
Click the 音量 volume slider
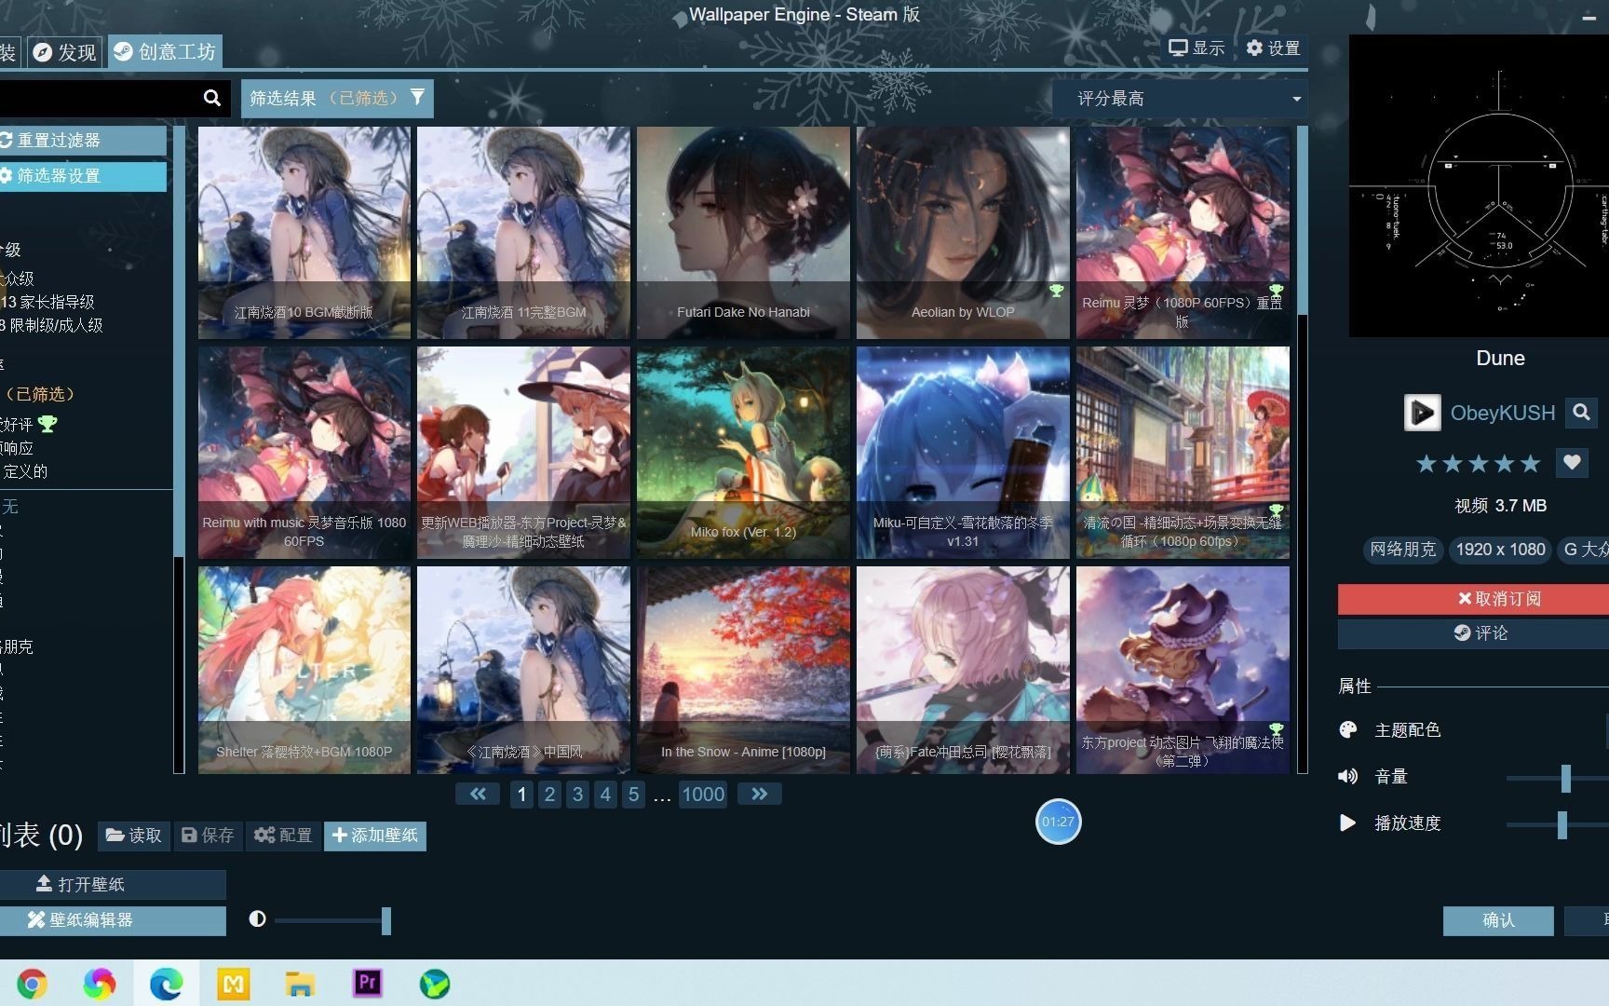[1557, 777]
